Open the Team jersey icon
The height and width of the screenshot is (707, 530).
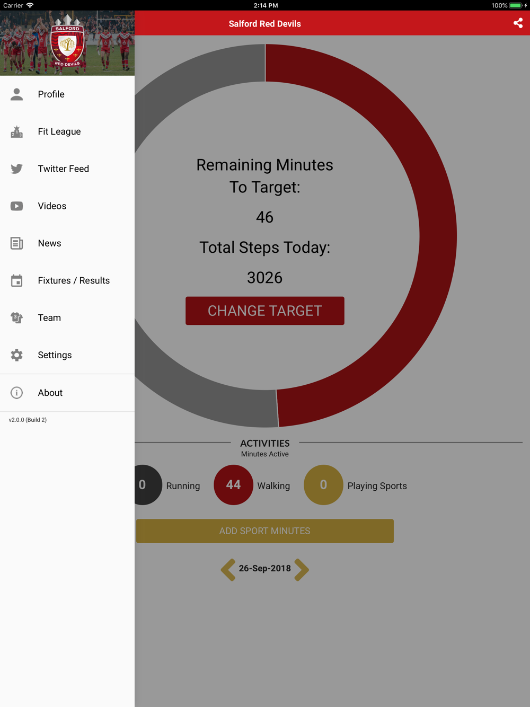pos(16,317)
